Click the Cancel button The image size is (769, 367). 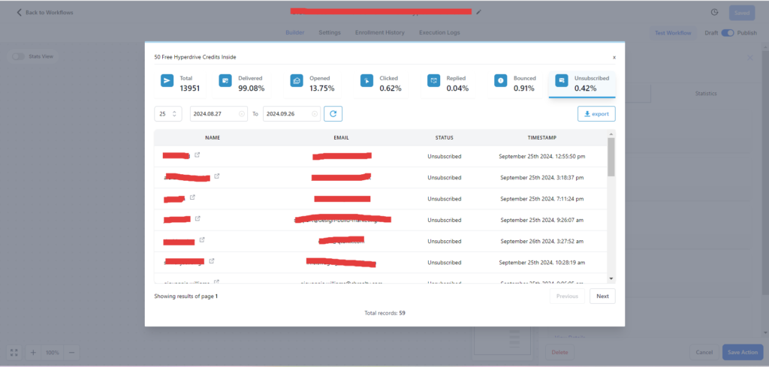point(704,352)
